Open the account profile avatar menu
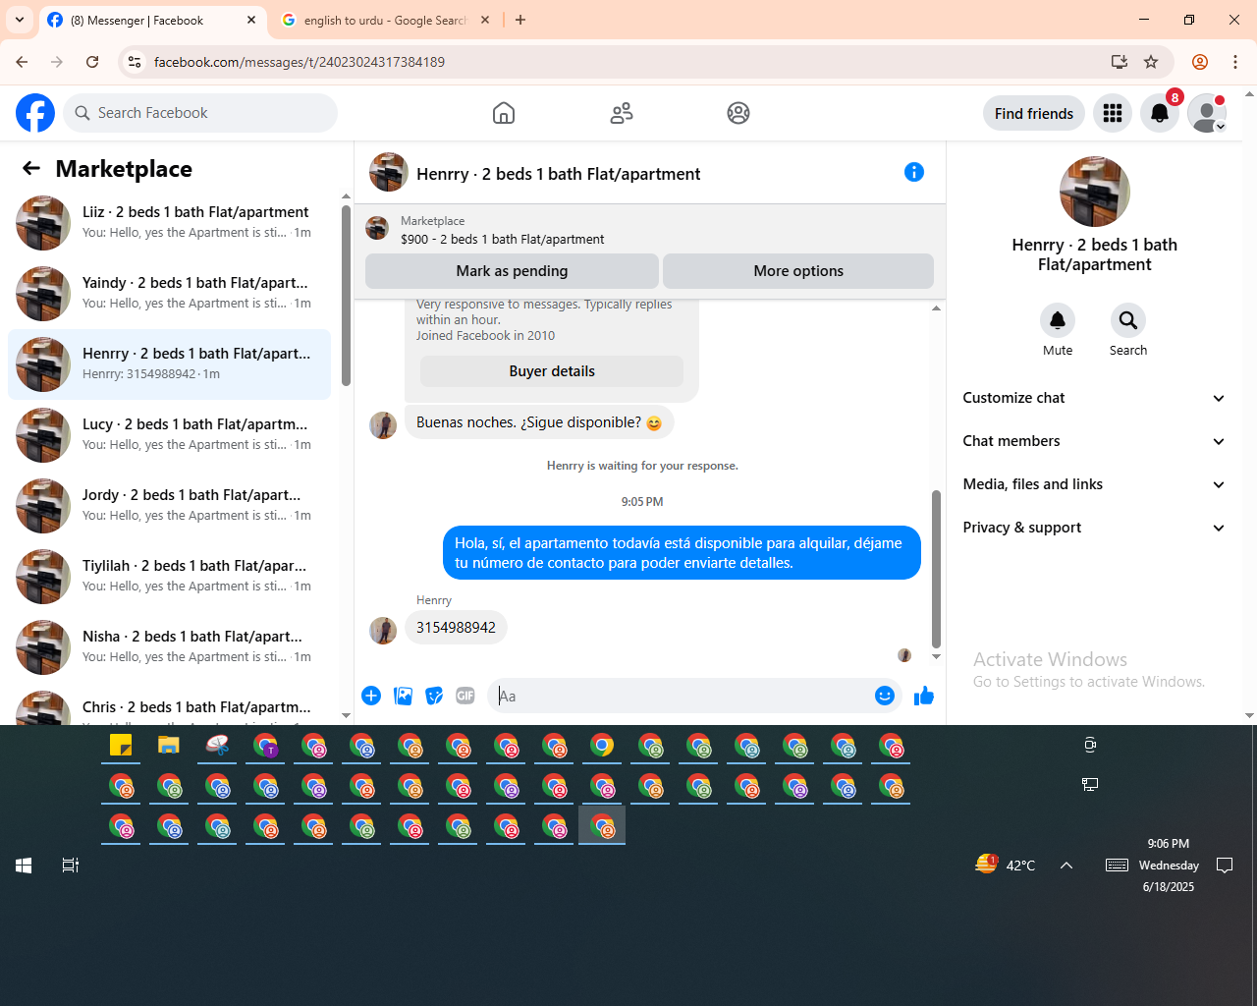Viewport: 1257px width, 1006px height. pyautogui.click(x=1207, y=113)
